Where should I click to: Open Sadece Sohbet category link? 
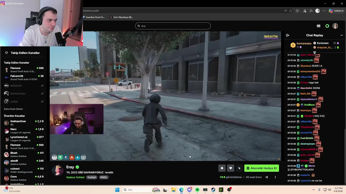click(75, 177)
